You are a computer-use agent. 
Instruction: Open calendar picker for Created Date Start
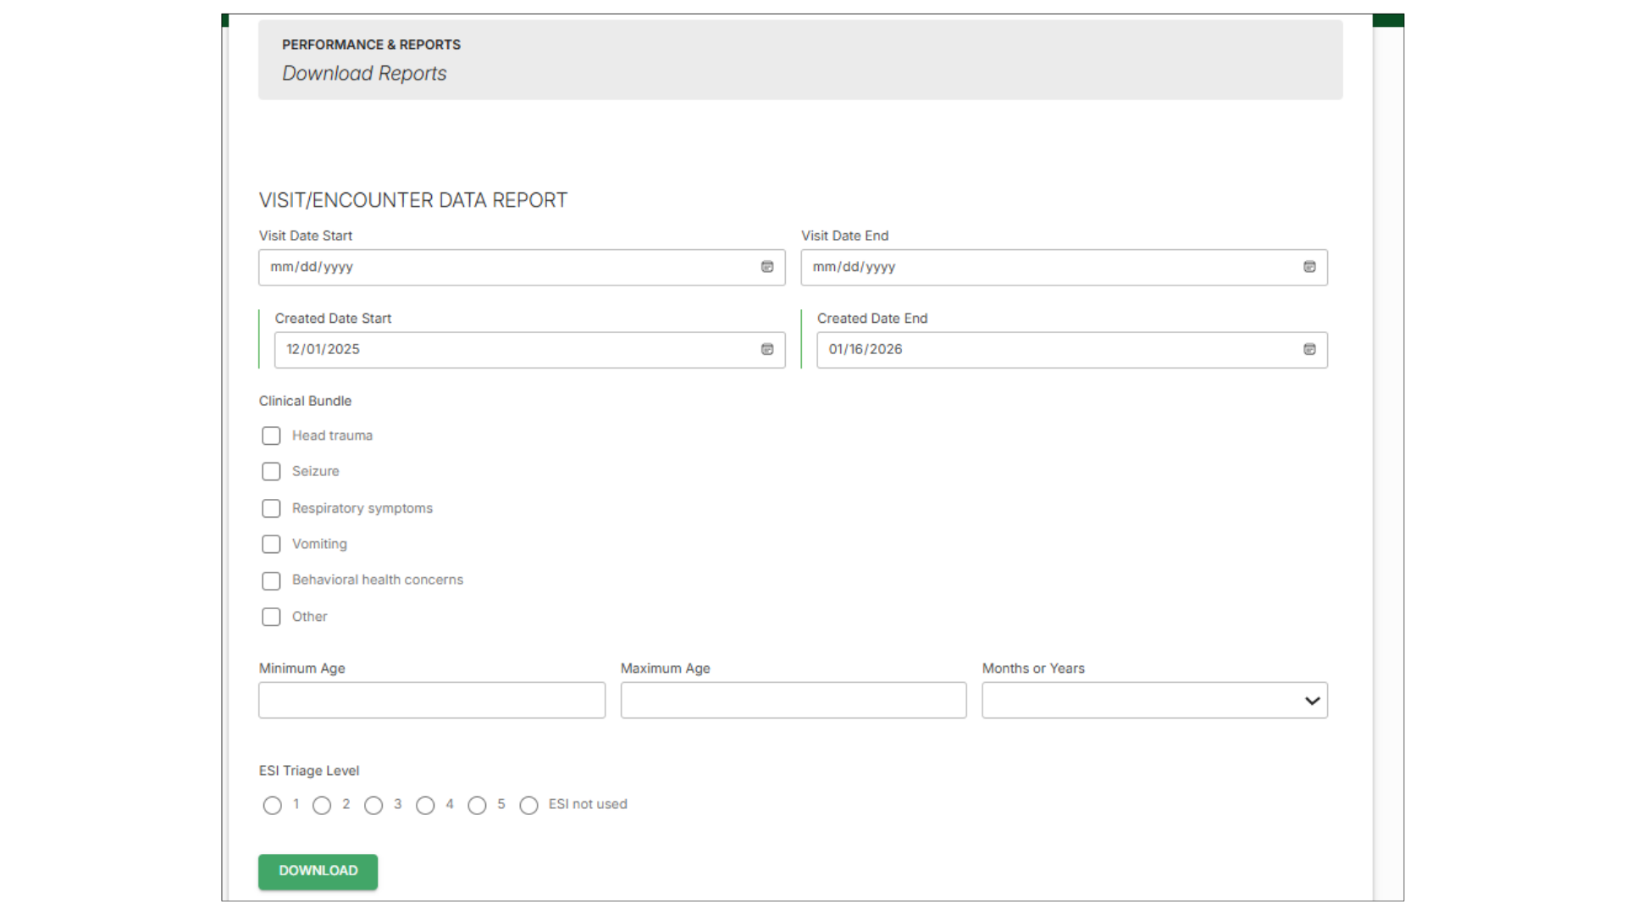[767, 349]
